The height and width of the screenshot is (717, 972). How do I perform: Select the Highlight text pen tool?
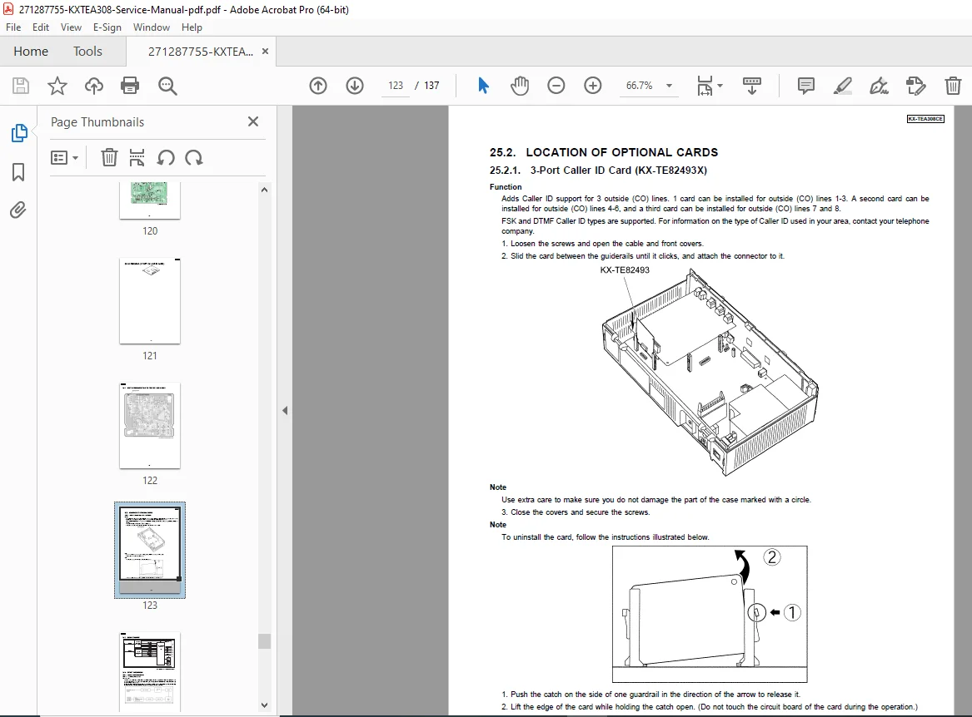tap(842, 86)
